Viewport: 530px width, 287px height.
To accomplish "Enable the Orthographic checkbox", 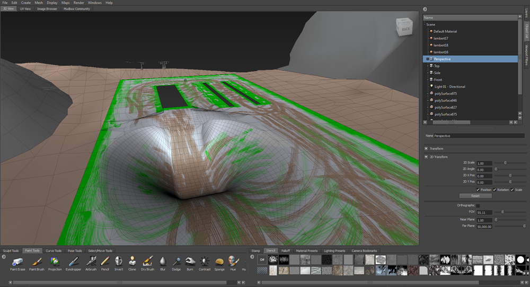I will tap(478, 205).
